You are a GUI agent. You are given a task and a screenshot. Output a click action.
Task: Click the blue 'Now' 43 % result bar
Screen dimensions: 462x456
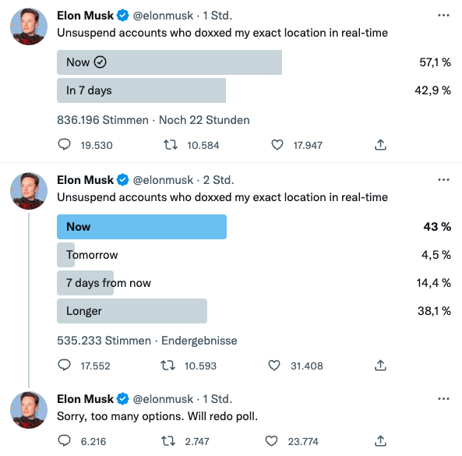pos(142,227)
